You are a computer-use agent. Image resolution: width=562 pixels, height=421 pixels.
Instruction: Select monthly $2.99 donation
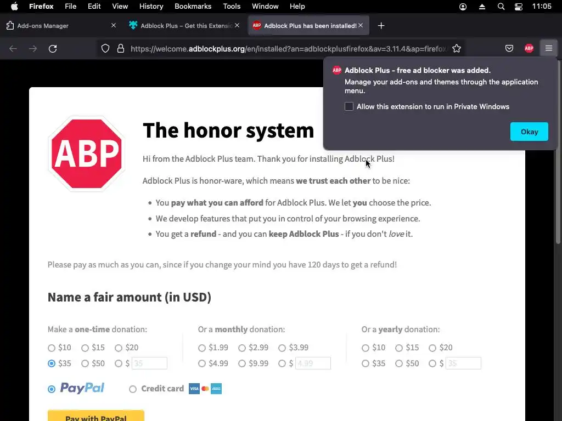242,348
